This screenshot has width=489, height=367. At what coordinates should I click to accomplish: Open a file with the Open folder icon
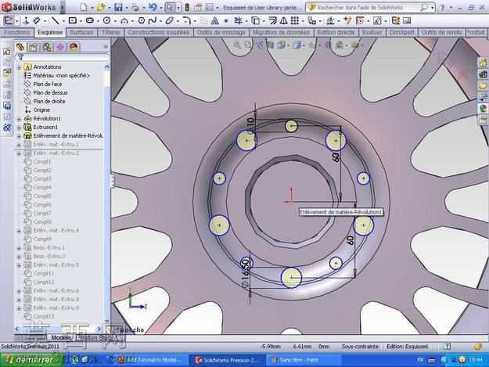pos(101,7)
